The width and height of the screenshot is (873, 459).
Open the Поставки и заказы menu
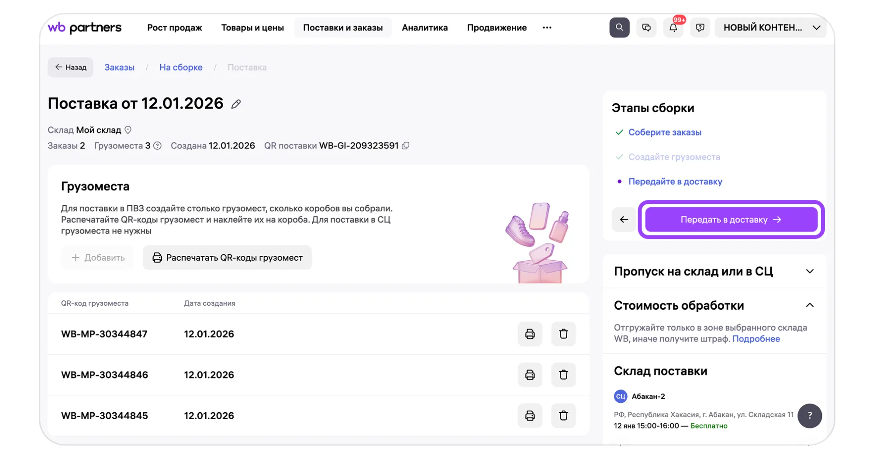[342, 28]
